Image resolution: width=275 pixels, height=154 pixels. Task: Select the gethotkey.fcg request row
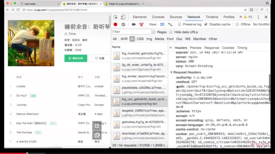point(140,124)
